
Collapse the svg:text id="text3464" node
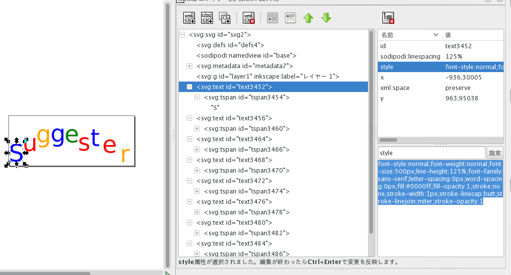[x=189, y=139]
